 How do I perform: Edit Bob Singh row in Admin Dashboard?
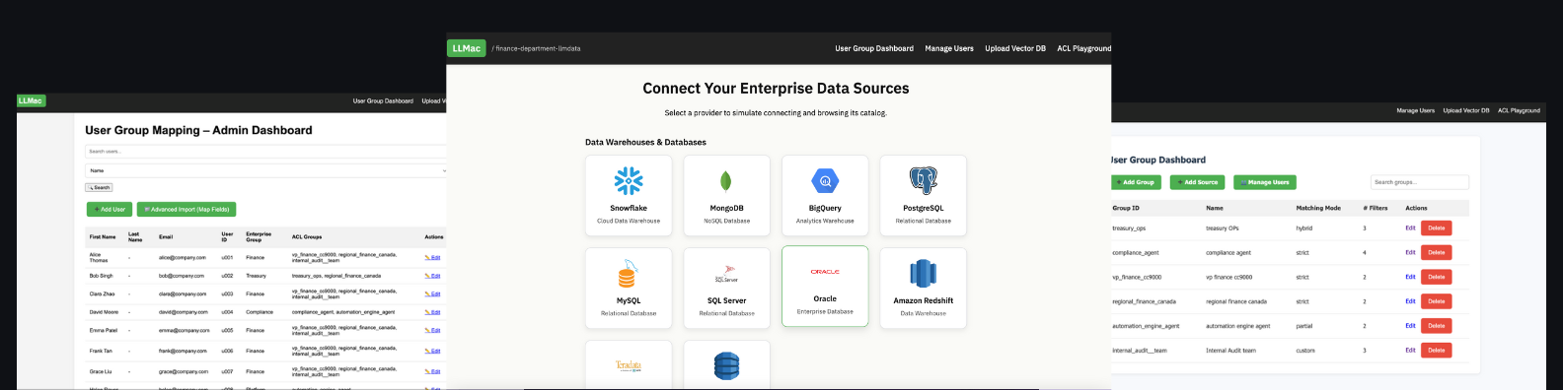tap(432, 276)
